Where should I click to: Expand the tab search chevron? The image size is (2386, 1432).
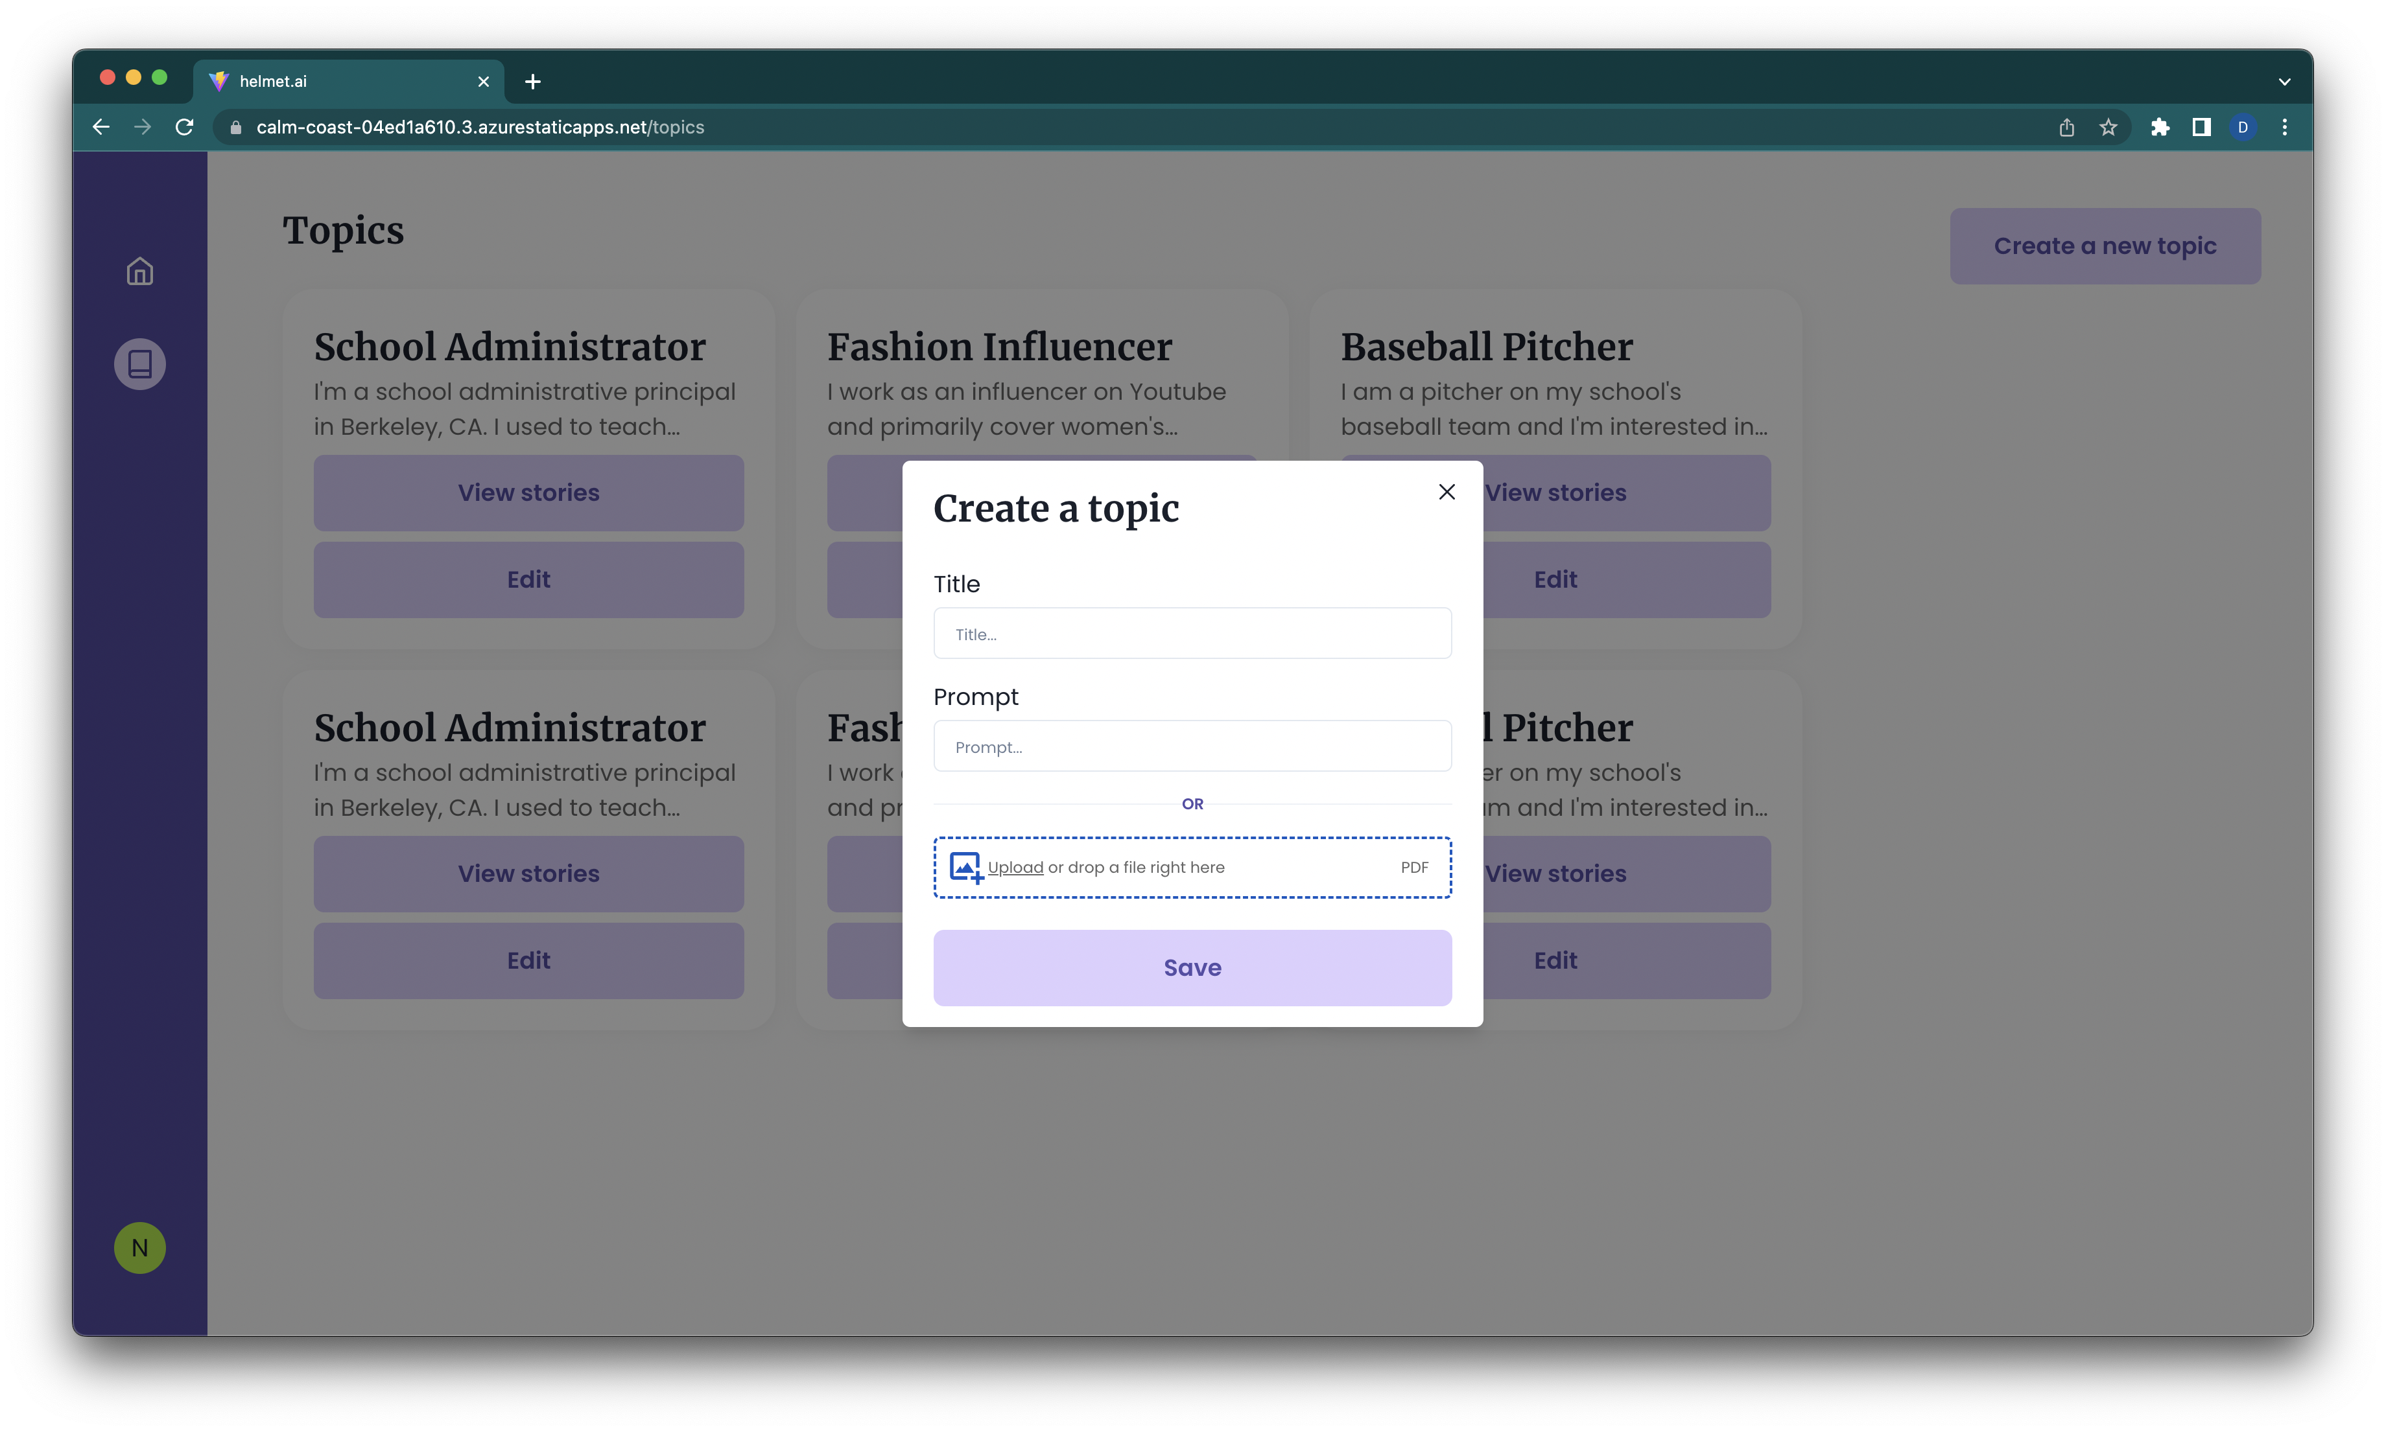(x=2285, y=82)
